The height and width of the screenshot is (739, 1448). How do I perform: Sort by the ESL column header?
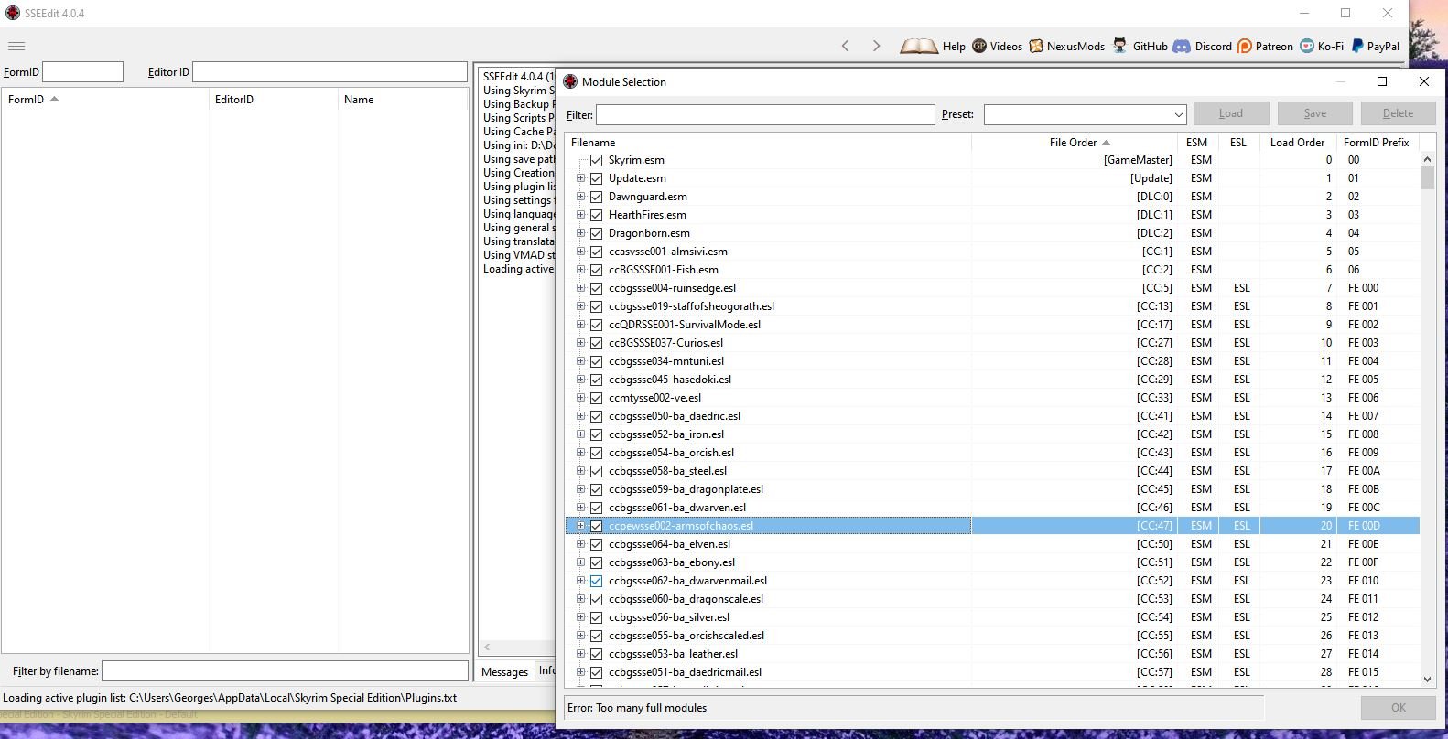pyautogui.click(x=1238, y=143)
